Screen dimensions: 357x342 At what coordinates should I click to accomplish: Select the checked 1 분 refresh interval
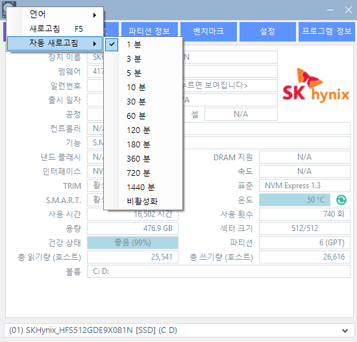point(143,45)
